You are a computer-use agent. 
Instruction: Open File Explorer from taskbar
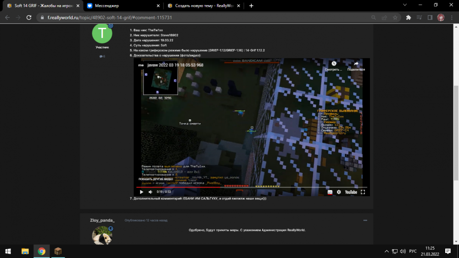[25, 251]
